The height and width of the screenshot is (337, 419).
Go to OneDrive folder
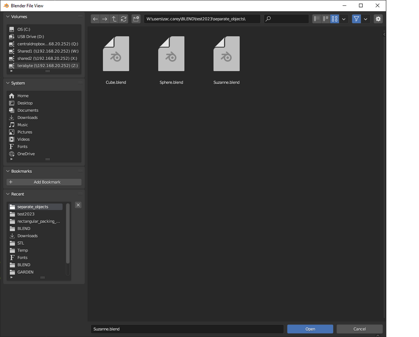[x=44, y=154]
